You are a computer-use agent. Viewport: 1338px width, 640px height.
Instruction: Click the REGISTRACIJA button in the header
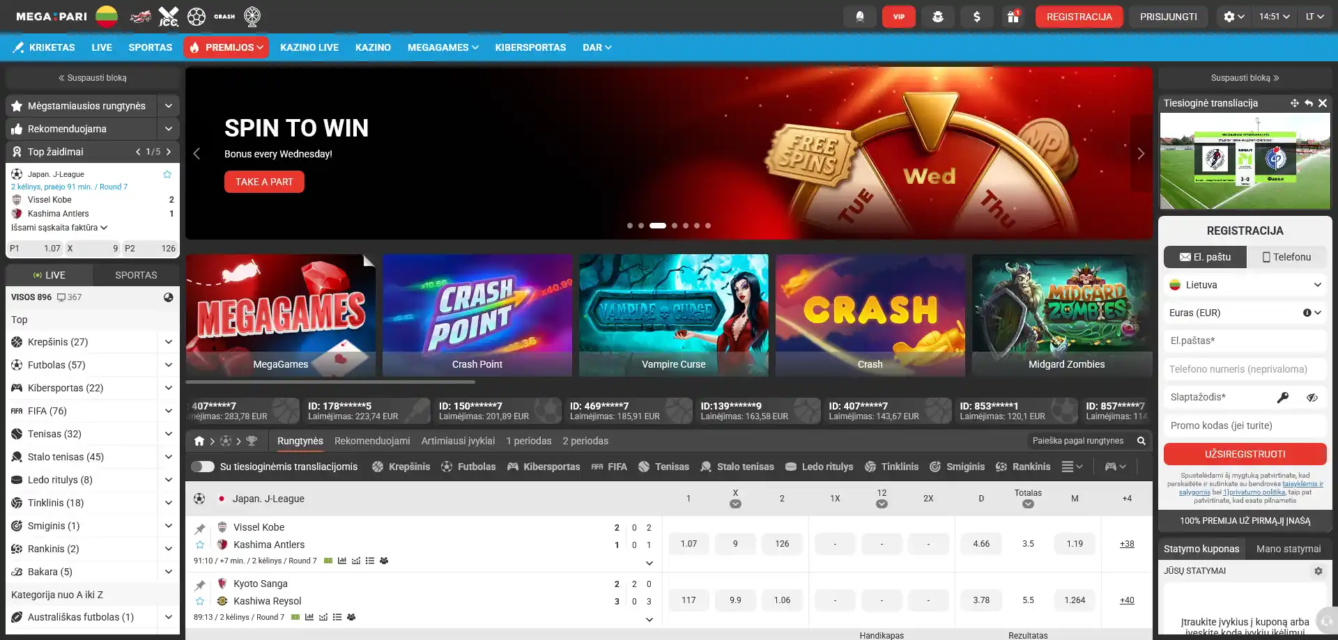click(1079, 17)
